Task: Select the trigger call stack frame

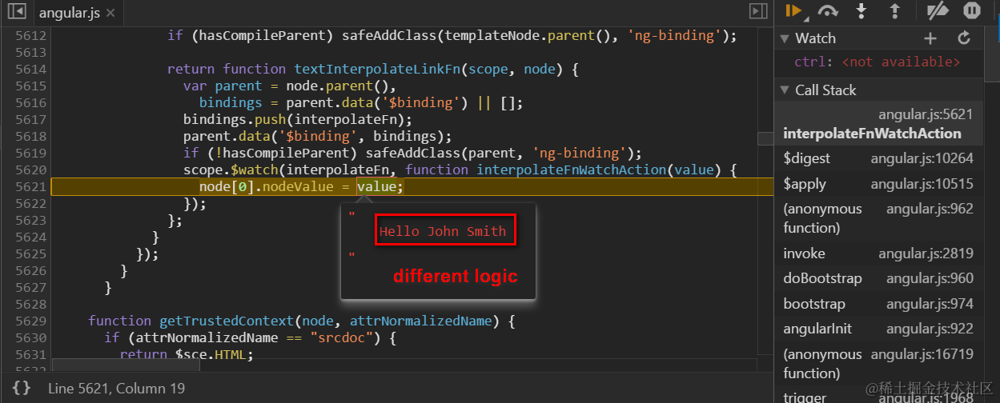Action: point(878,397)
